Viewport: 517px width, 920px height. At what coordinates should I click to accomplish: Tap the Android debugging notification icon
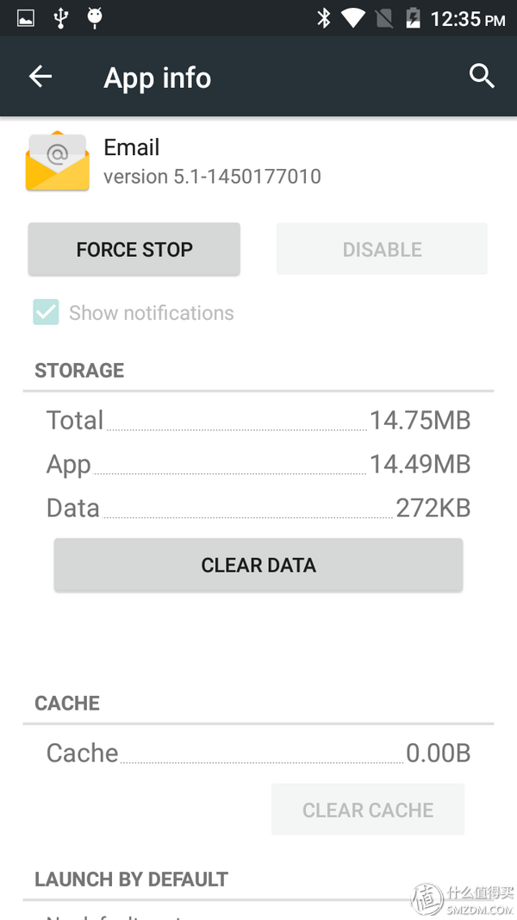pos(95,18)
